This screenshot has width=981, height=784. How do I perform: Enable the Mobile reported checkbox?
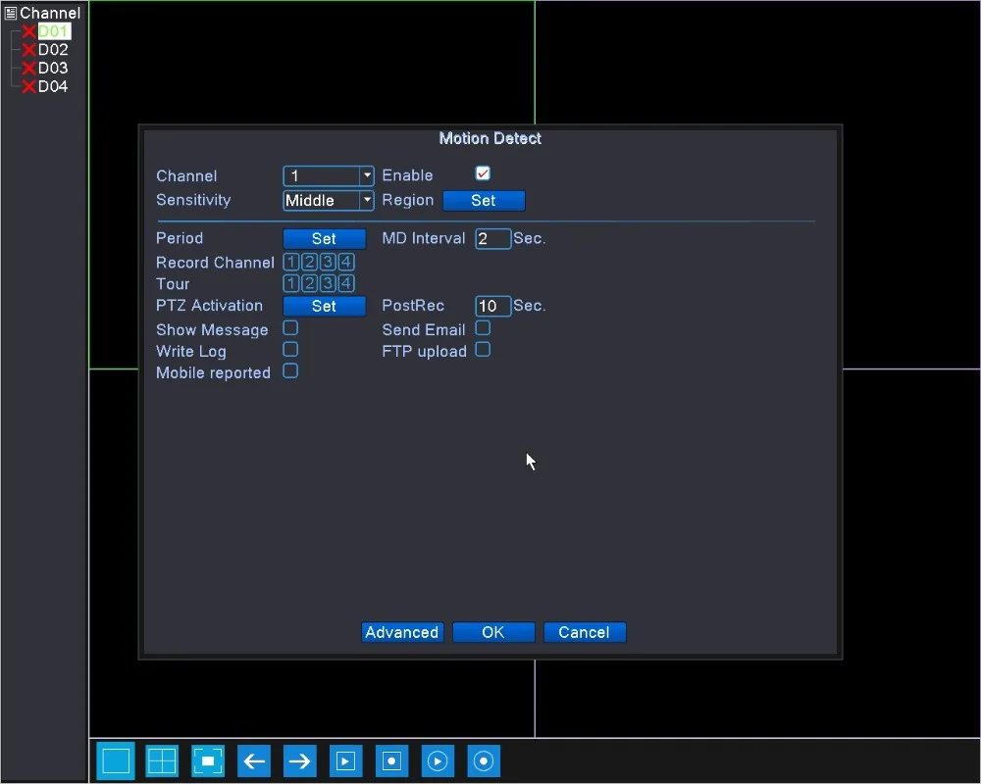tap(290, 371)
